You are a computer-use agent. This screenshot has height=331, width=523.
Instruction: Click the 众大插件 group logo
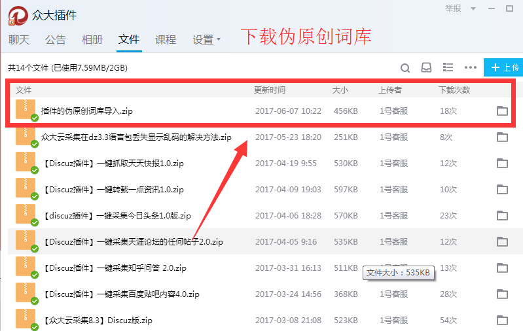pyautogui.click(x=18, y=15)
